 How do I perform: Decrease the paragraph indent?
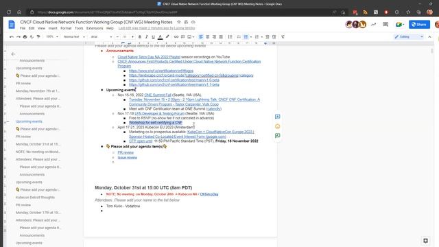pyautogui.click(x=268, y=36)
